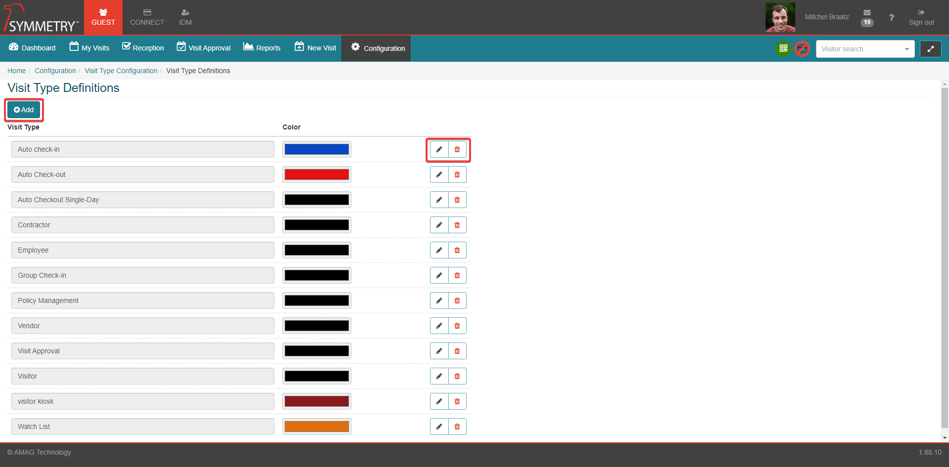The image size is (949, 467).
Task: Edit the Watch List visit type
Action: click(x=439, y=426)
